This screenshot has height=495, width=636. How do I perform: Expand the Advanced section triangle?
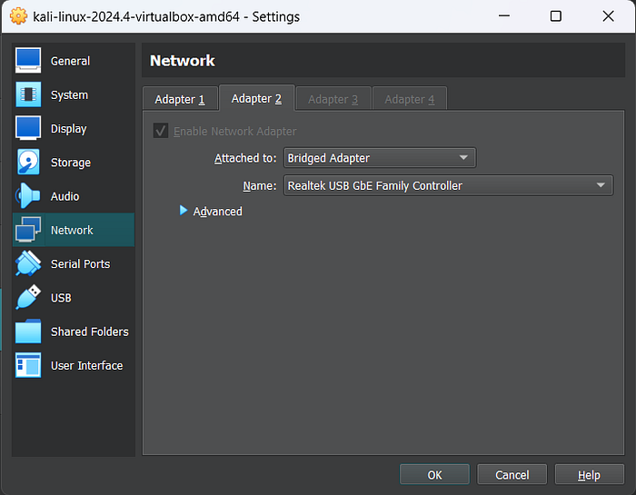click(184, 211)
